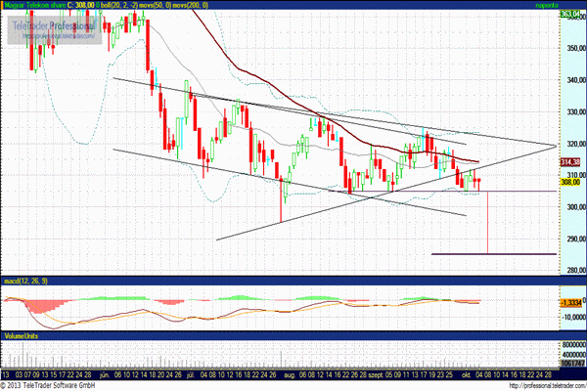Viewport: 587px width, 391px height.
Task: Click the 'aug' month label on time axis
Action: [x=290, y=375]
